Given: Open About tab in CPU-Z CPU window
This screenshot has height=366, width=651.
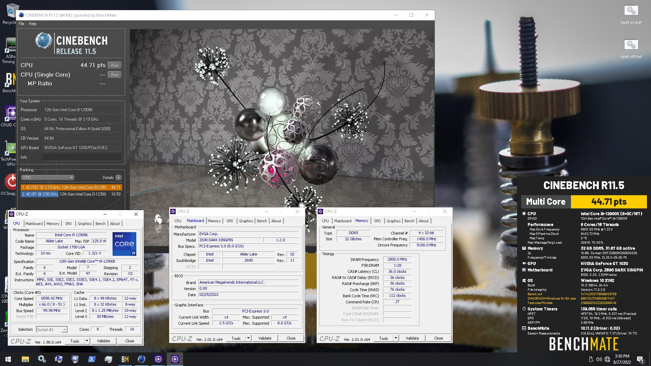Looking at the screenshot, I should (x=115, y=224).
